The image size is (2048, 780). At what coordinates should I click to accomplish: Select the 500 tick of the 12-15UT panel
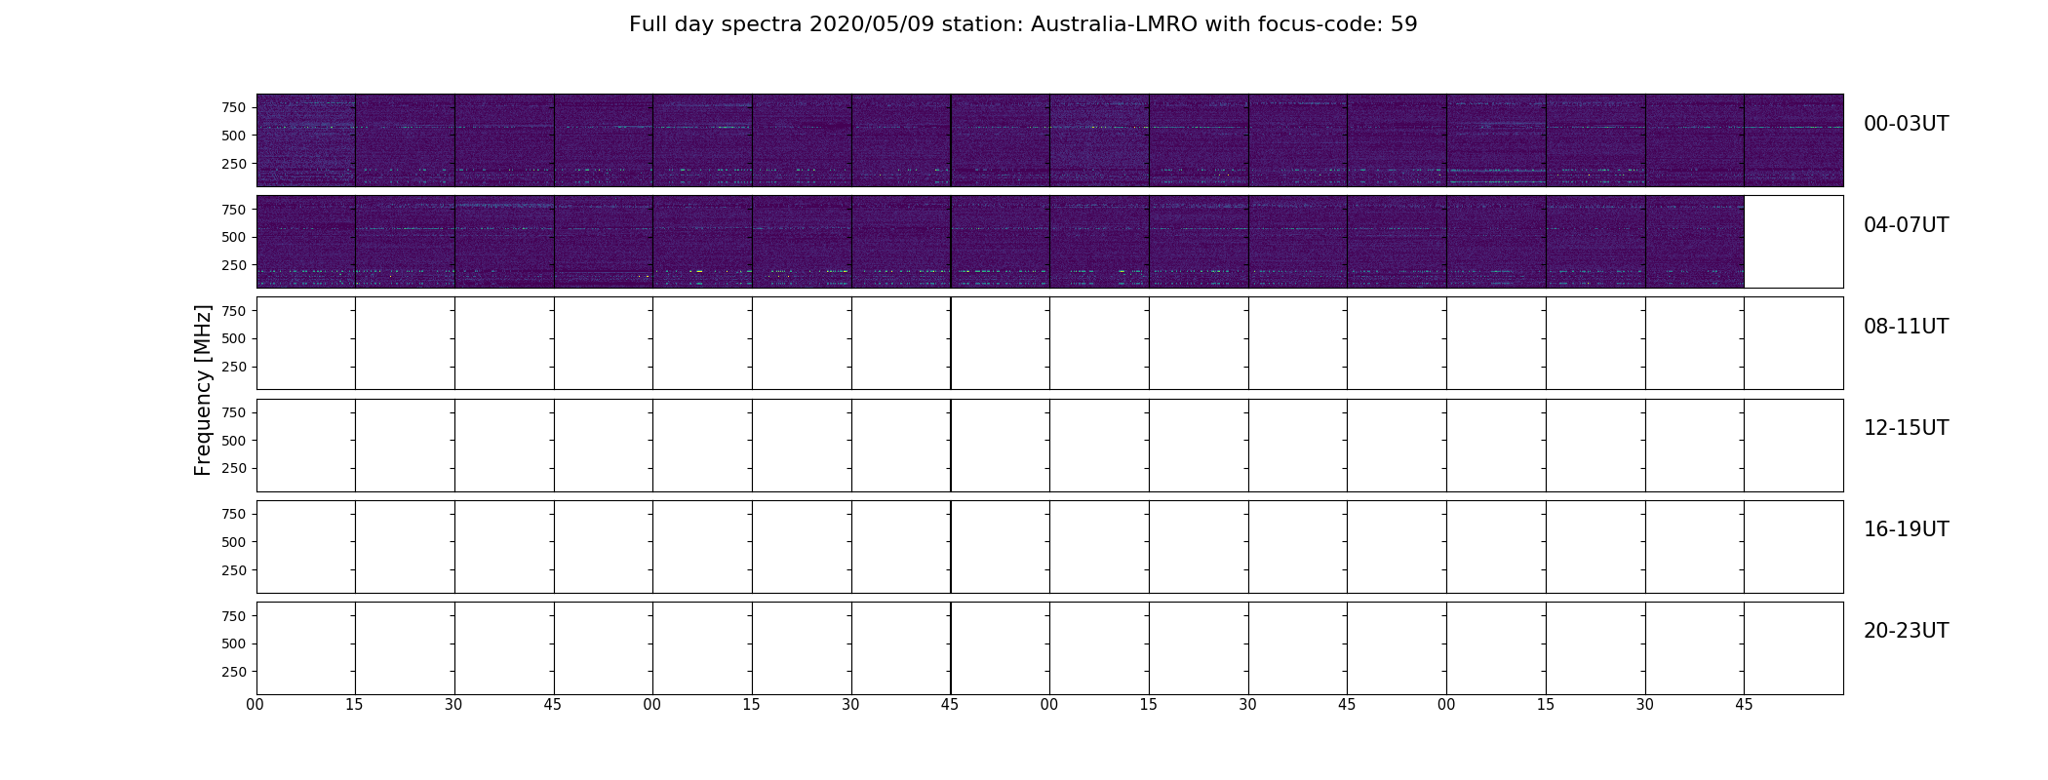[x=234, y=441]
